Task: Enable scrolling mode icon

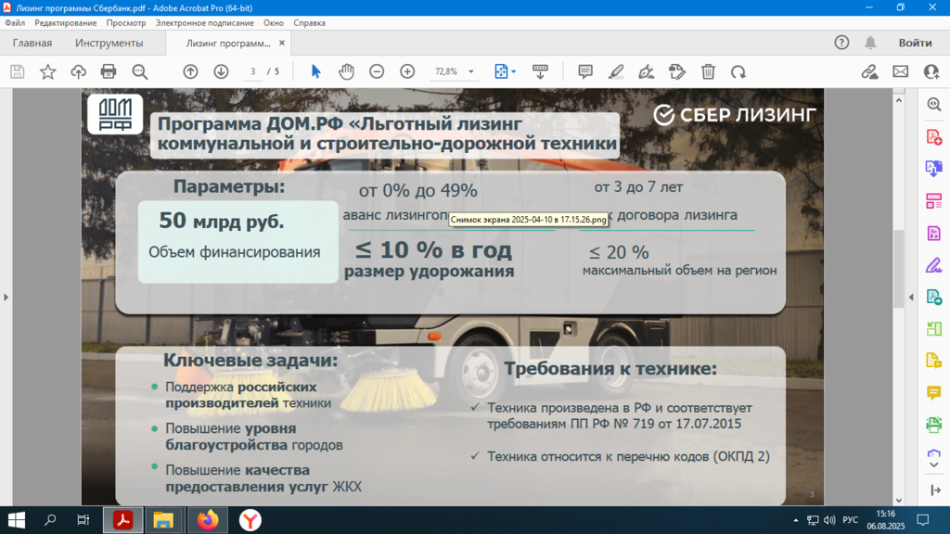Action: [x=540, y=71]
